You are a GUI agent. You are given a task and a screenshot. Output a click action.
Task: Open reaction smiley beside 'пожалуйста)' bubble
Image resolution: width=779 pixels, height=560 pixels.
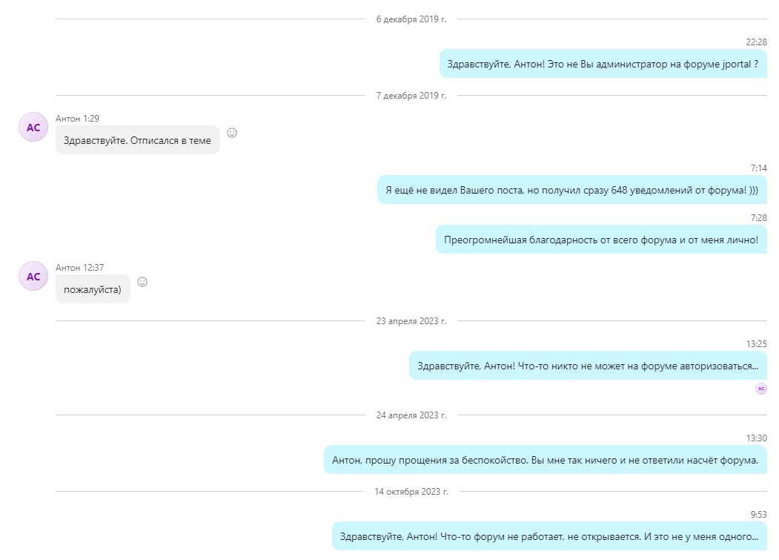tap(142, 282)
